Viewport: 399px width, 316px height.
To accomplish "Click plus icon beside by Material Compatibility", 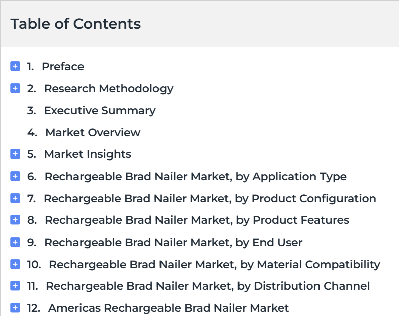I will tap(15, 264).
